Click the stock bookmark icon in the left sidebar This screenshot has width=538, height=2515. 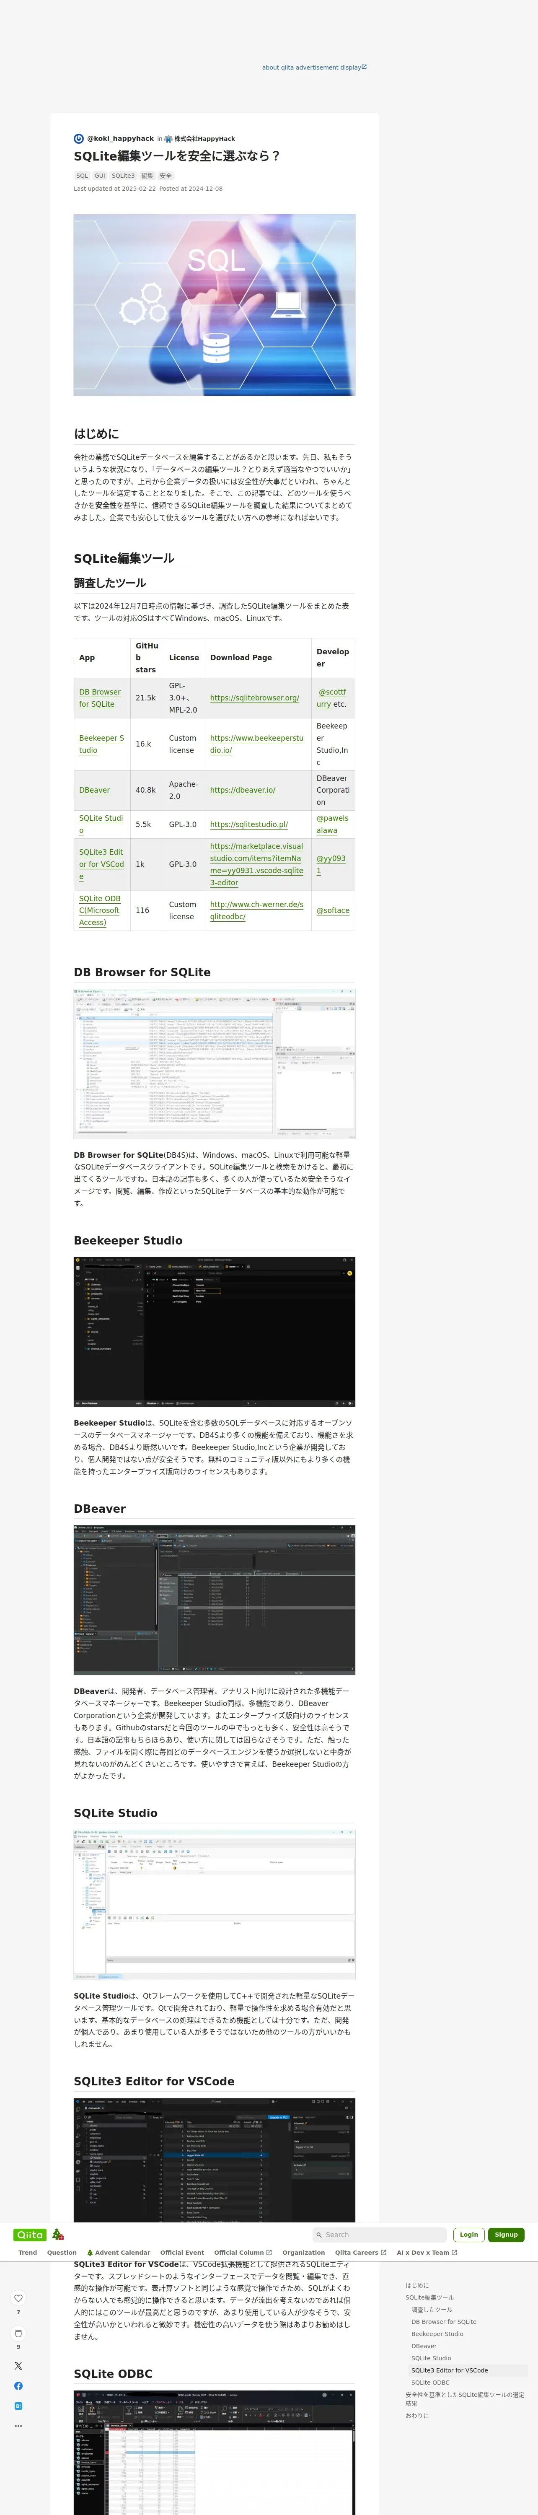(x=18, y=2334)
